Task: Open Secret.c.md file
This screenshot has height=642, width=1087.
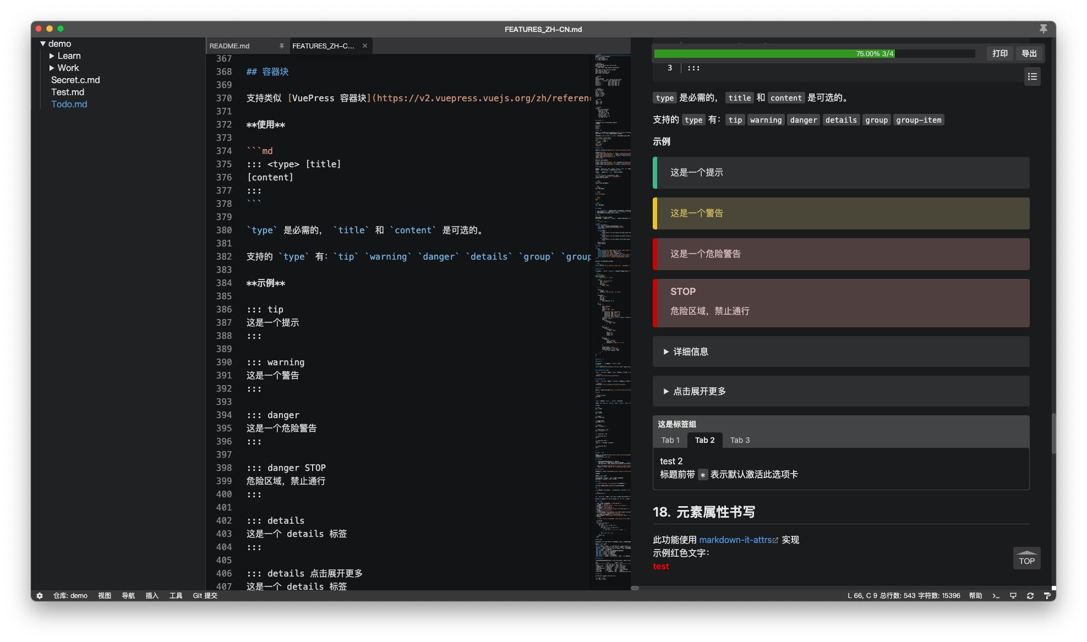Action: [75, 80]
